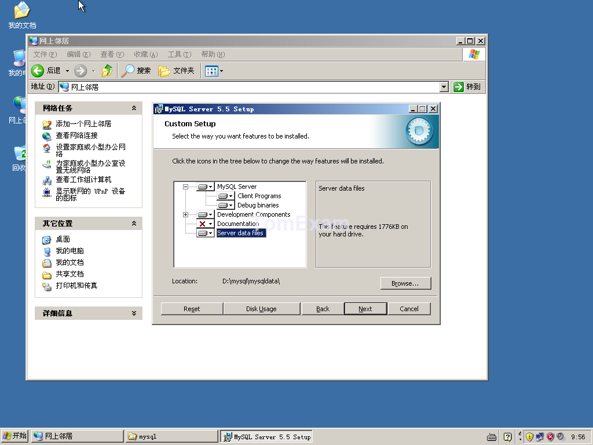This screenshot has width=593, height=445.
Task: Select Server data files tree item
Action: pyautogui.click(x=241, y=233)
